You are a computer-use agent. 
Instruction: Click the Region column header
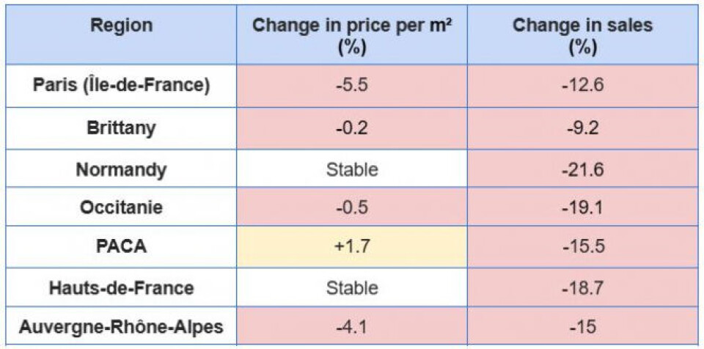121,26
